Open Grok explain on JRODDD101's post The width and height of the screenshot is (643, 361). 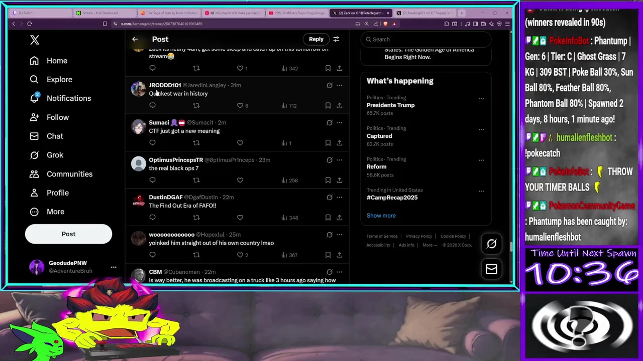330,85
